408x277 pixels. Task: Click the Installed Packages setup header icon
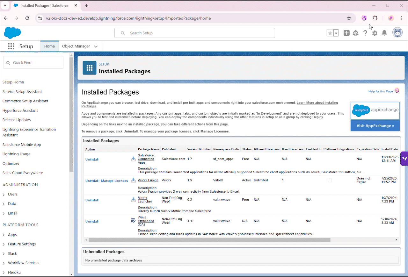click(x=90, y=68)
